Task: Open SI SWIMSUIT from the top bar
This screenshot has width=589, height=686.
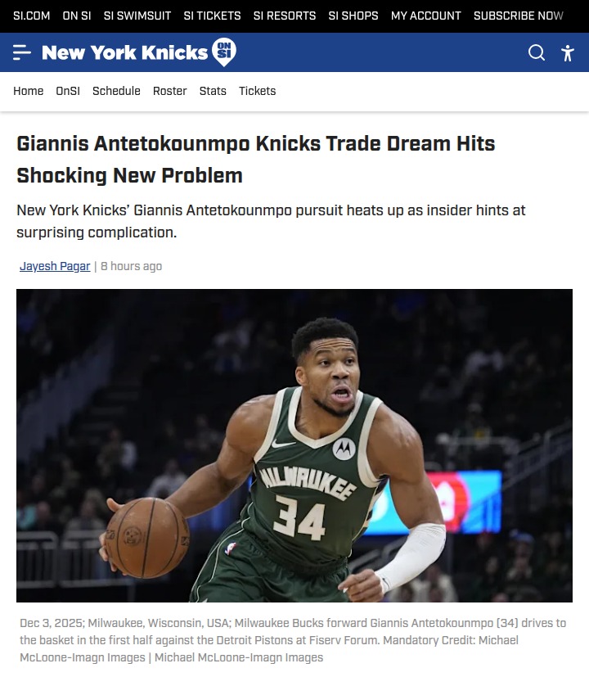Action: point(137,16)
